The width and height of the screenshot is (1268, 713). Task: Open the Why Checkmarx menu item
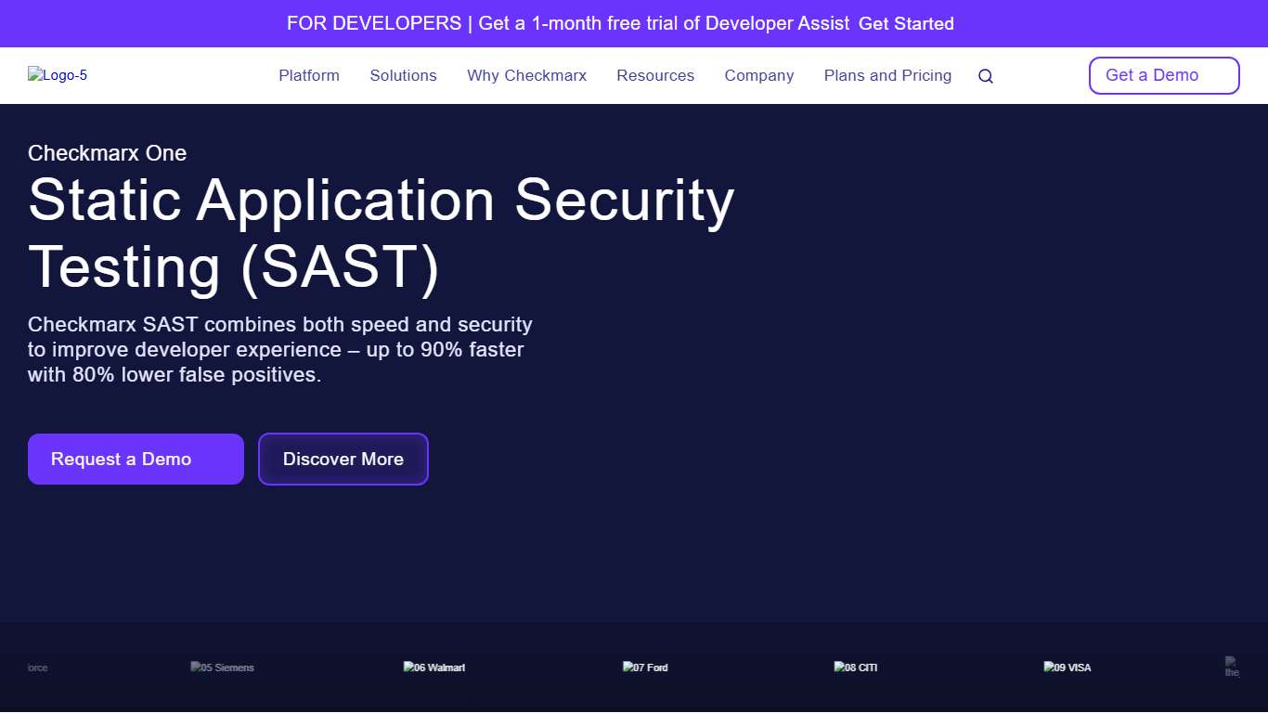click(x=526, y=75)
